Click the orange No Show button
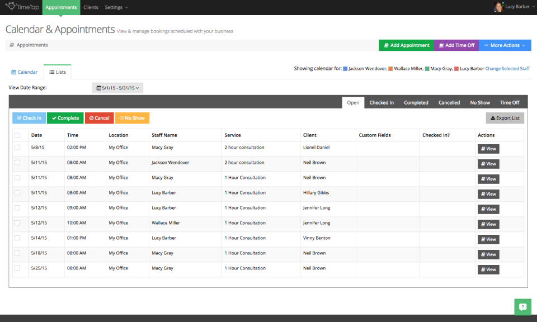The image size is (537, 322). (x=132, y=118)
